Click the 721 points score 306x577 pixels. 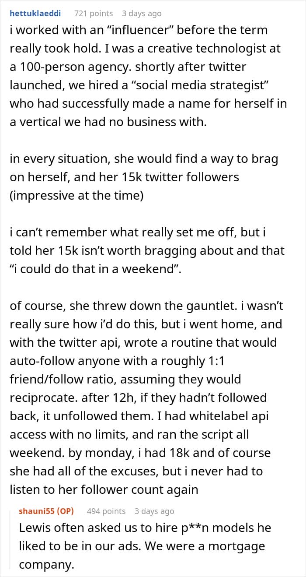coord(94,14)
